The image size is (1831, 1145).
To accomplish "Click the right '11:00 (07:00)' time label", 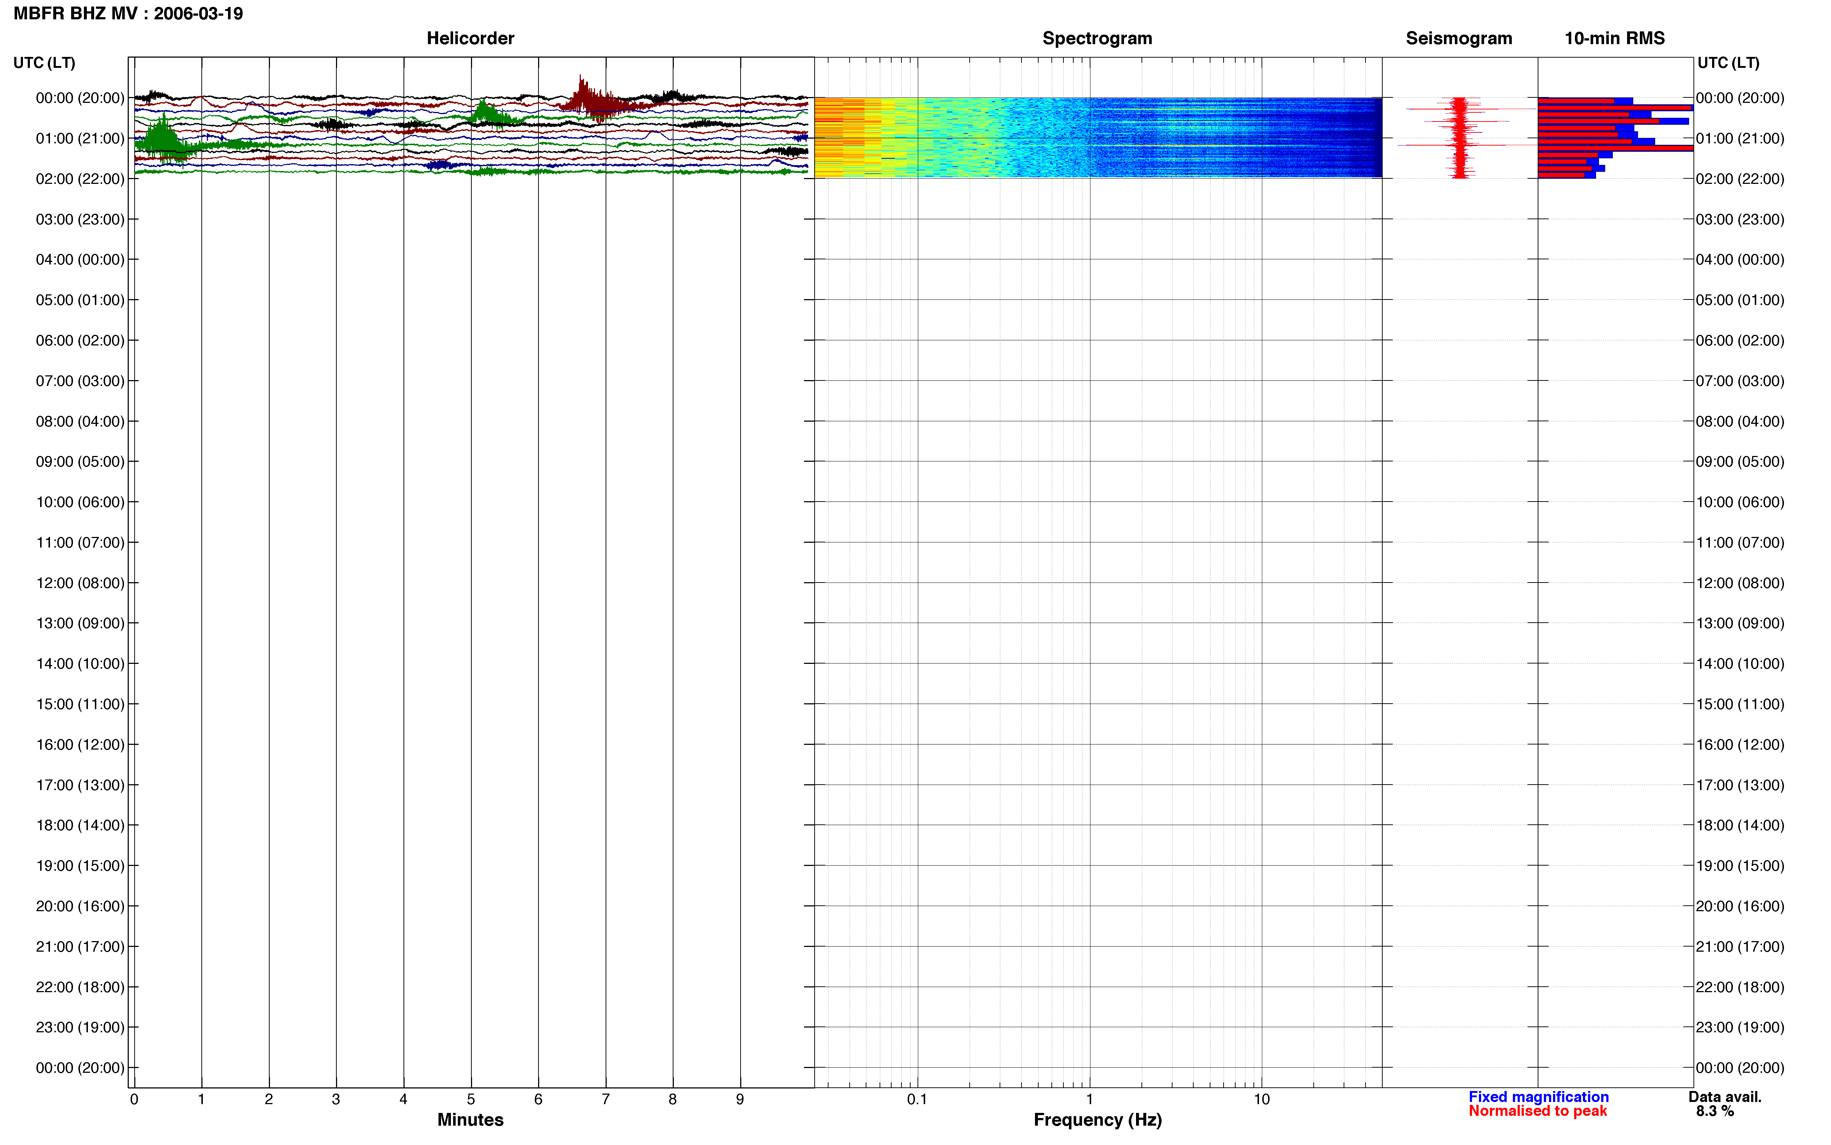I will tap(1740, 543).
